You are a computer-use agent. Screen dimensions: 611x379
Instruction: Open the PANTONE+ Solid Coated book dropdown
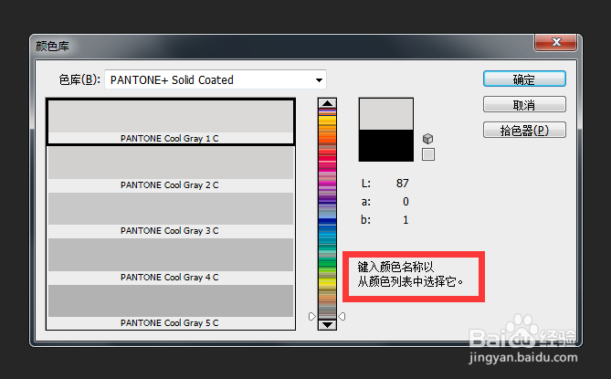(216, 79)
